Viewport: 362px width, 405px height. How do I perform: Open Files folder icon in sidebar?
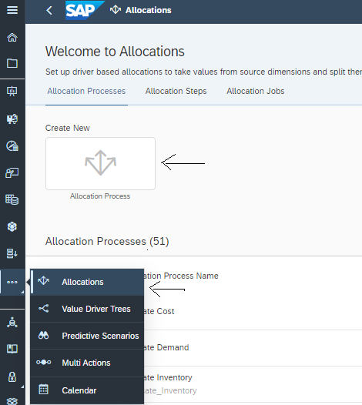(x=12, y=63)
